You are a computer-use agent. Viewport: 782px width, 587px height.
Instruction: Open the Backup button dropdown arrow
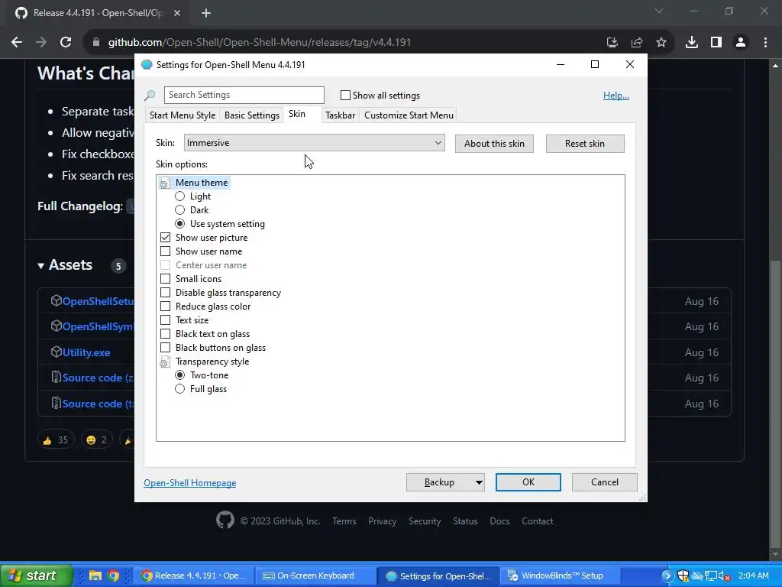click(x=478, y=482)
